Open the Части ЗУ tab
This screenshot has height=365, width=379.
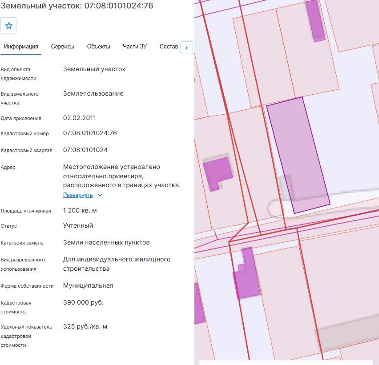click(x=135, y=46)
